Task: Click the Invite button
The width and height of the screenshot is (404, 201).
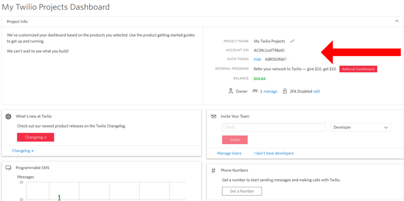Action: point(234,140)
